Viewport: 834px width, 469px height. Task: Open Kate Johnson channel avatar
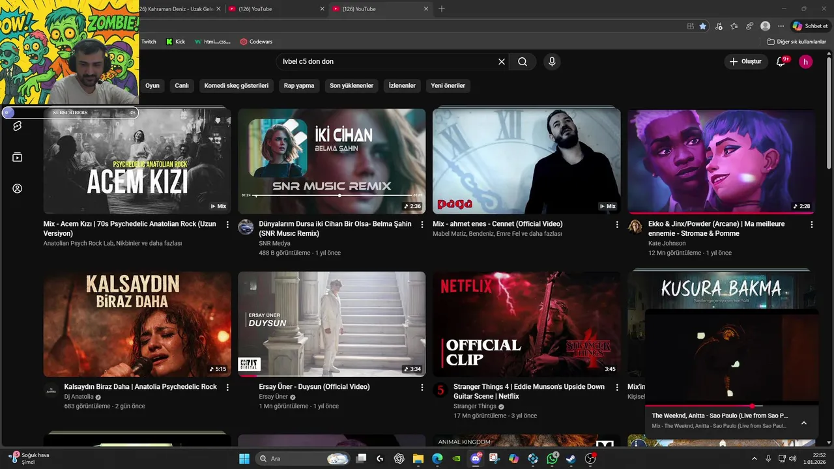coord(635,227)
